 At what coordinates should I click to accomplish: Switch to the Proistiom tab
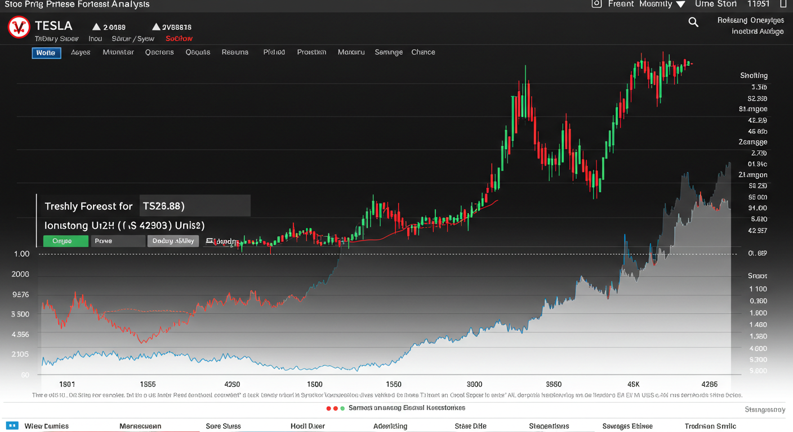coord(311,52)
